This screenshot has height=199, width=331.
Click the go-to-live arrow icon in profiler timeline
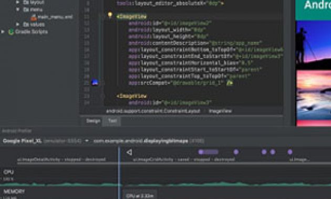[x=129, y=152]
